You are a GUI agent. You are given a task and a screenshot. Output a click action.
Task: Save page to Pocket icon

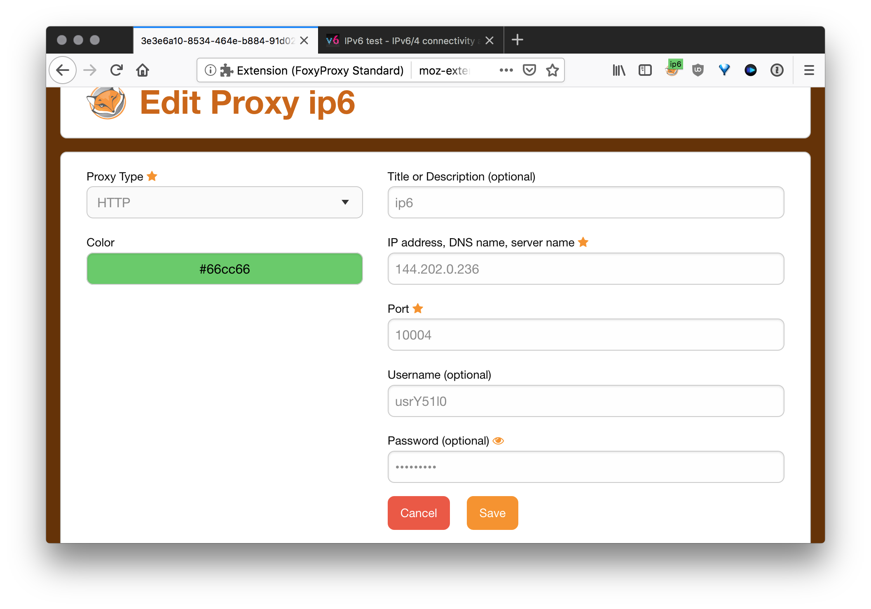click(529, 70)
